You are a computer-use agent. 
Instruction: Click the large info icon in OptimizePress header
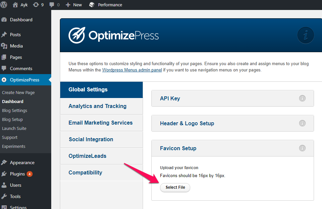tap(305, 36)
